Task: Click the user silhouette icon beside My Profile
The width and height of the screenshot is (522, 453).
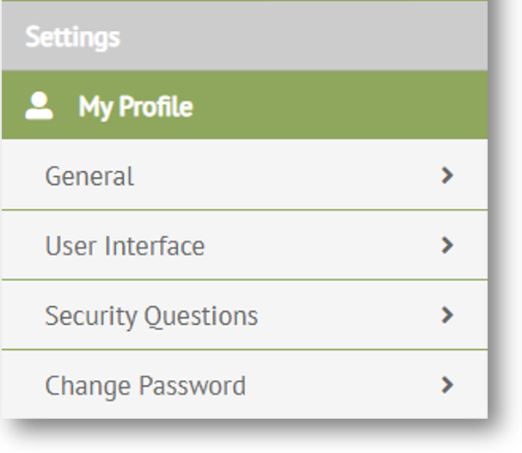Action: tap(39, 107)
